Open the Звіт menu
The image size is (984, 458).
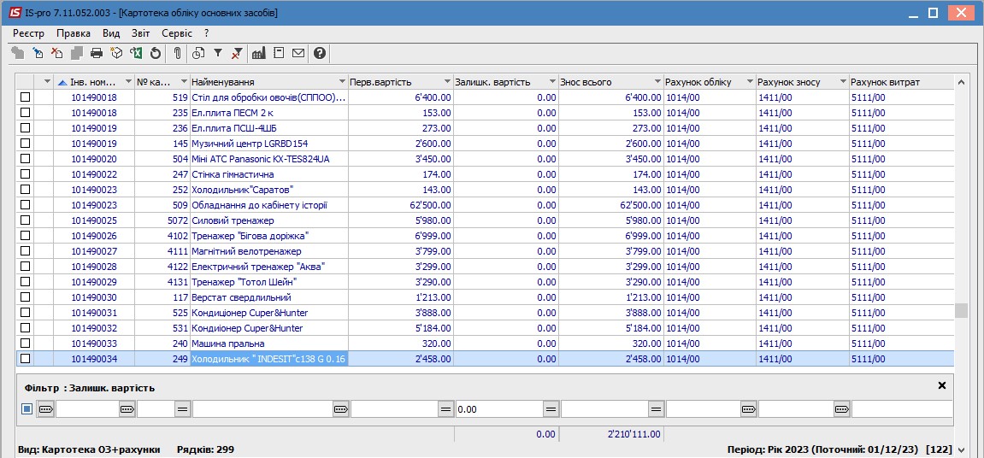point(140,33)
